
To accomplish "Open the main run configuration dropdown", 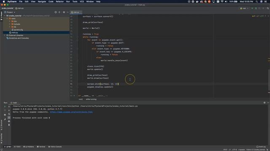I will click(244, 8).
